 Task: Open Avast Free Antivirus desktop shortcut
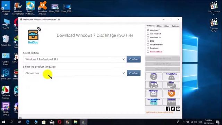coord(42,8)
